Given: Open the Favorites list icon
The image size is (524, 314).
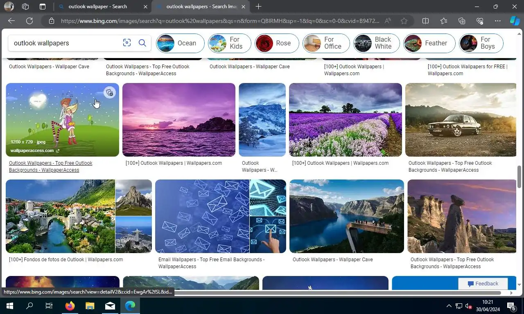Looking at the screenshot, I should (444, 21).
